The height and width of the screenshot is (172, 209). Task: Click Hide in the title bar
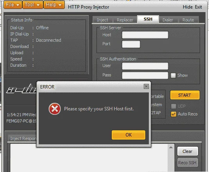[188, 7]
